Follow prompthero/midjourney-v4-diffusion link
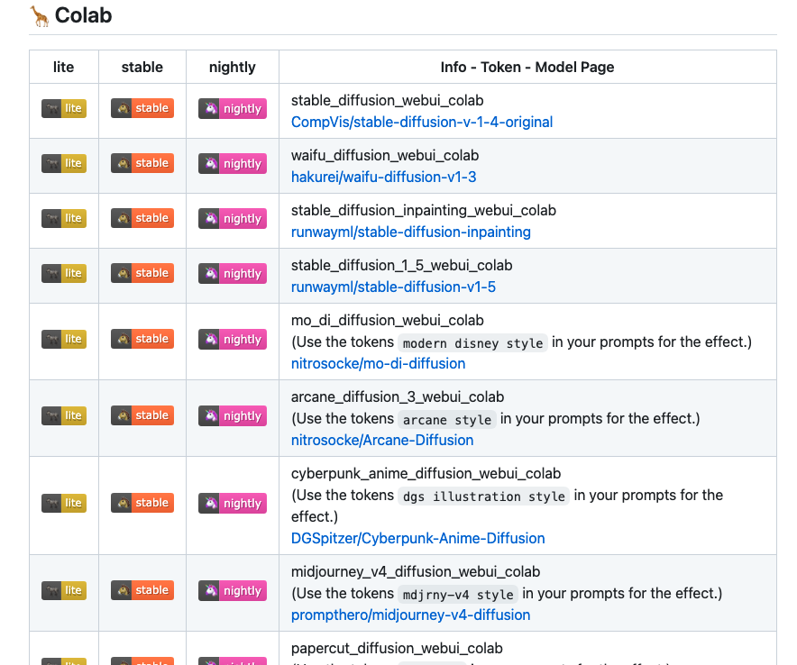Screen dimensions: 797x665 411,615
